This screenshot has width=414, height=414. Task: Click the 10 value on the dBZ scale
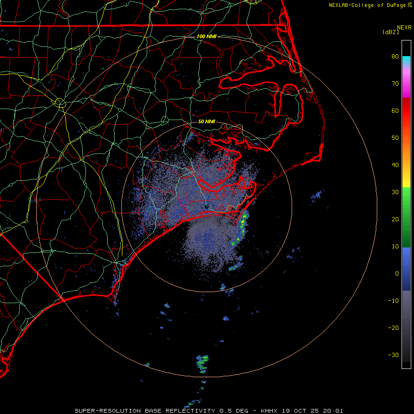(395, 247)
